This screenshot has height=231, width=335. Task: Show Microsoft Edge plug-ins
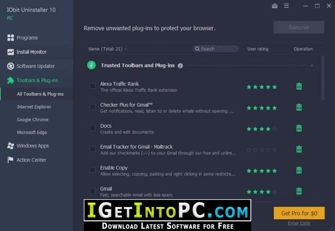point(32,132)
